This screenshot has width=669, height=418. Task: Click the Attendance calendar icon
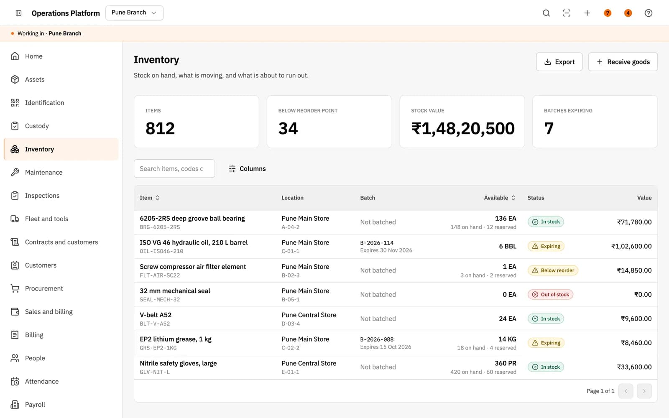point(15,381)
